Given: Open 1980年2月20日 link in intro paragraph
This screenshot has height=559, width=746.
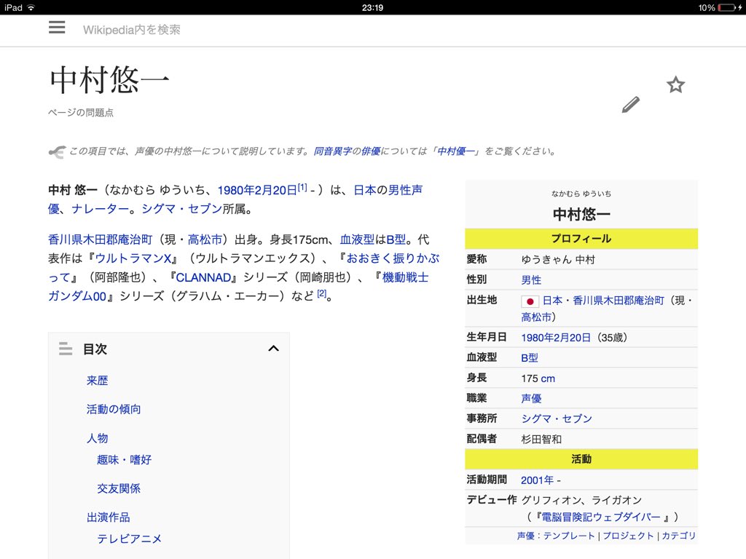Looking at the screenshot, I should (257, 190).
